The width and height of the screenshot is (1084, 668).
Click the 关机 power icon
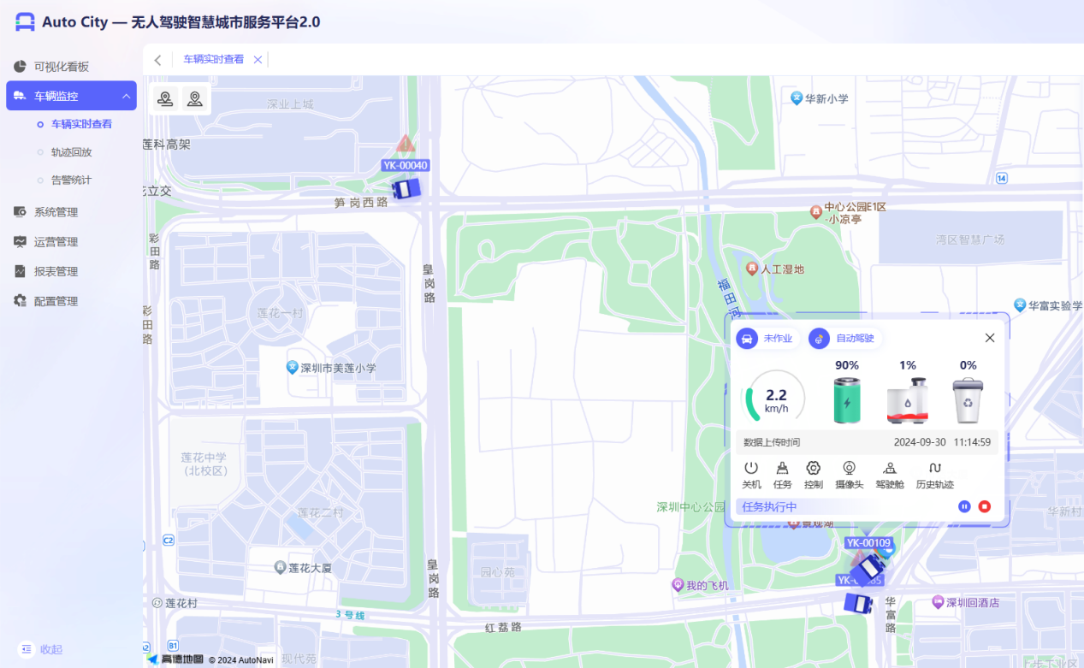750,469
